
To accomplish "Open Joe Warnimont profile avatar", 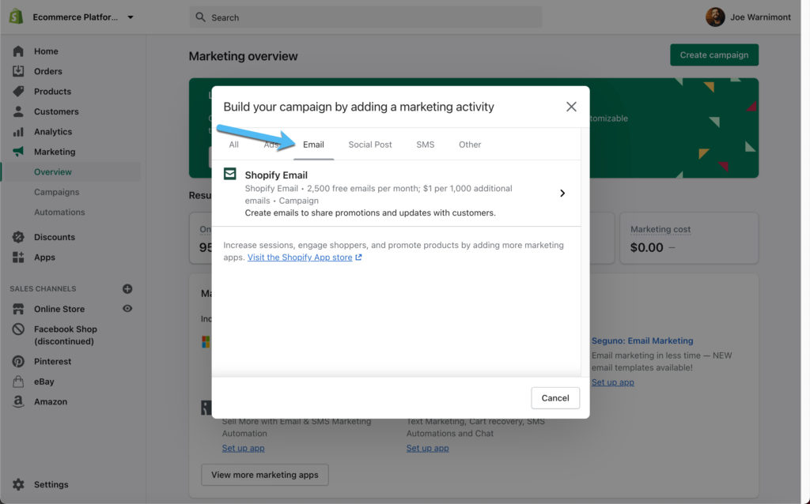I will (715, 17).
